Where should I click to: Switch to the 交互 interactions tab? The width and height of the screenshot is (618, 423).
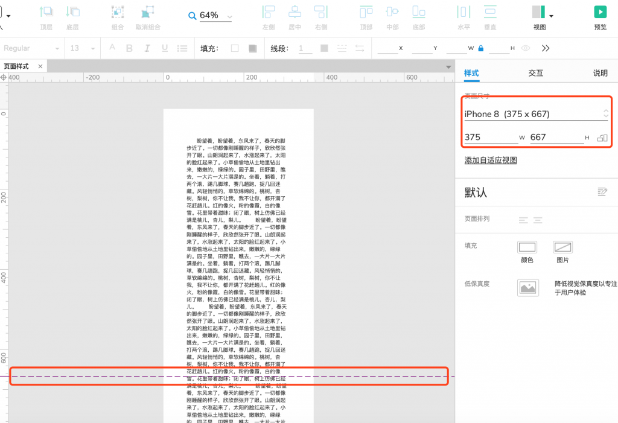[535, 73]
